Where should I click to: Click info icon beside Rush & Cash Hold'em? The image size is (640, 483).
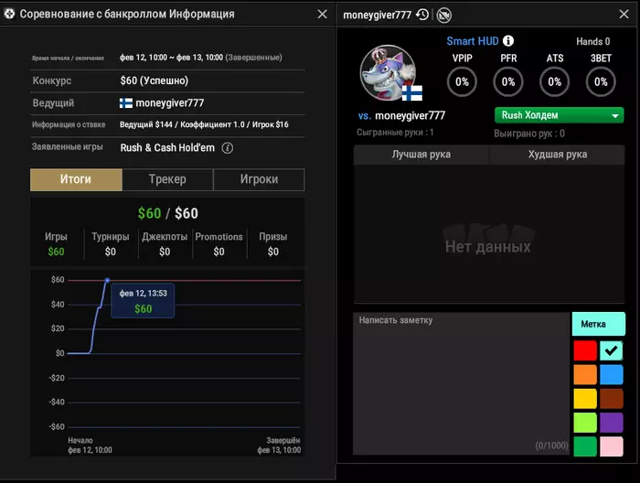[228, 148]
